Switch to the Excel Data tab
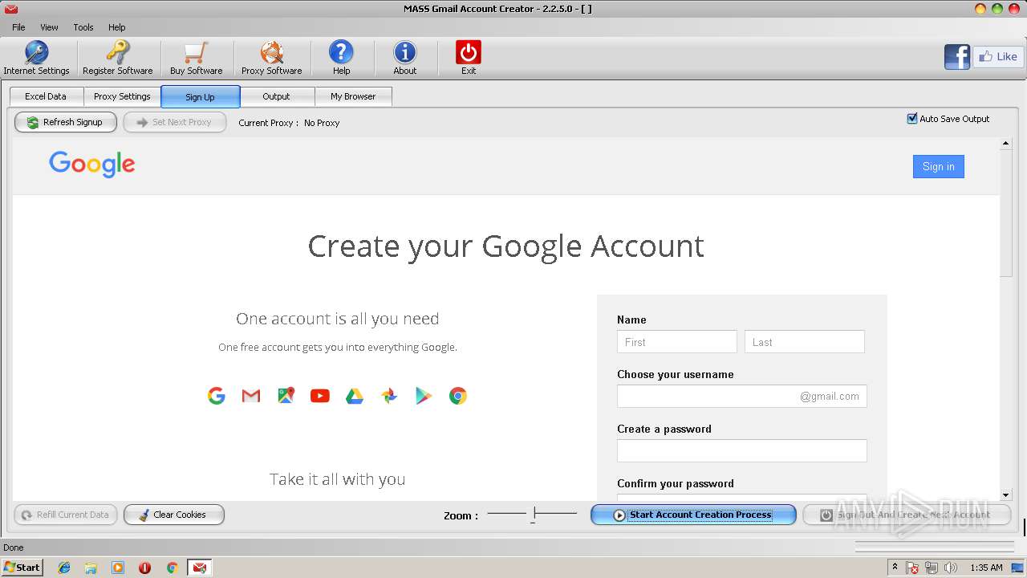 point(46,96)
